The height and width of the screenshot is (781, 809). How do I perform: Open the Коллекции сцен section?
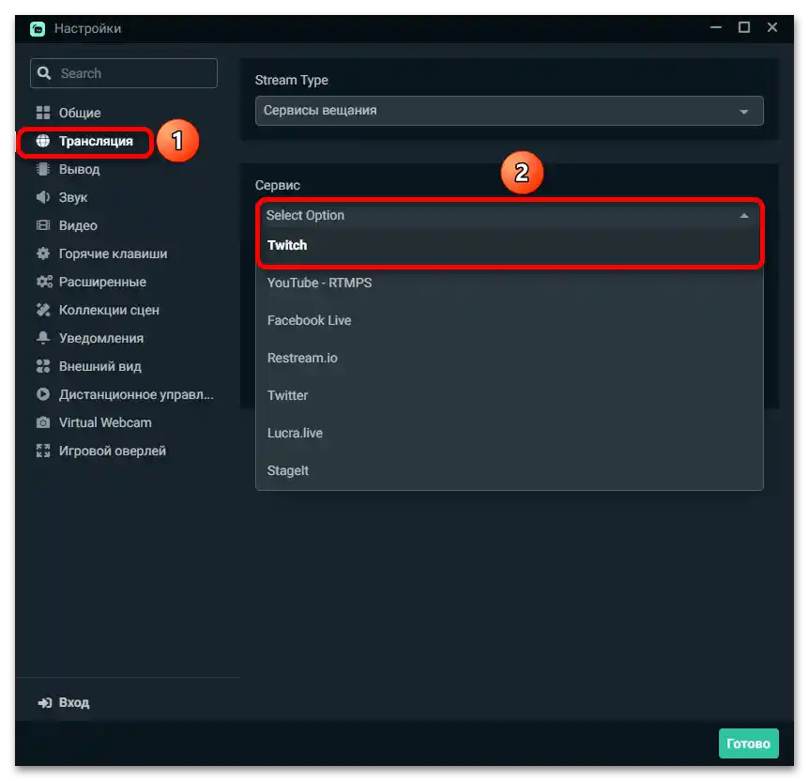(x=109, y=310)
